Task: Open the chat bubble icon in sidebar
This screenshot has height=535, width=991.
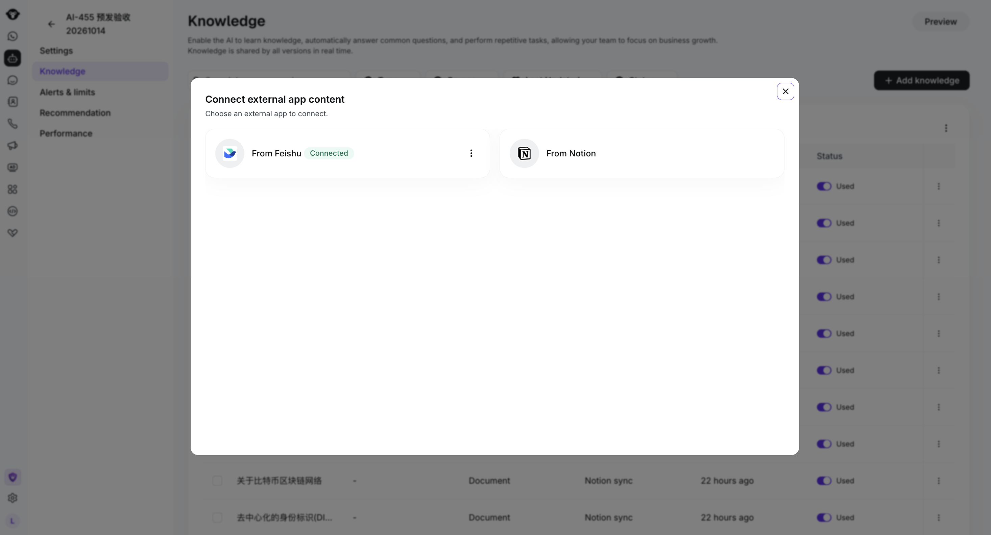Action: (x=13, y=80)
